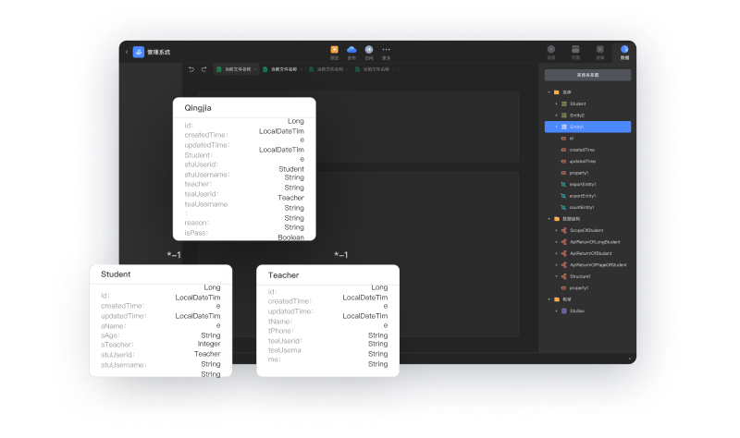This screenshot has height=438, width=740.
Task: Redo the last action
Action: (x=203, y=69)
